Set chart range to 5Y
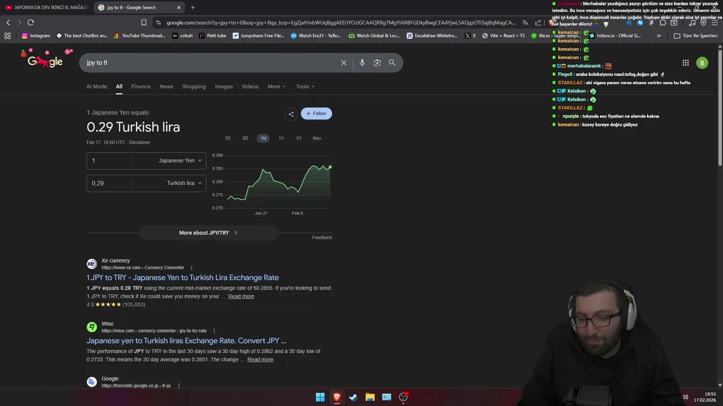Viewport: 723px width, 406px height. [x=299, y=138]
